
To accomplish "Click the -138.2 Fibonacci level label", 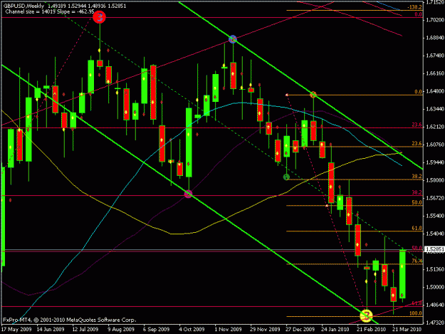I will (x=414, y=7).
